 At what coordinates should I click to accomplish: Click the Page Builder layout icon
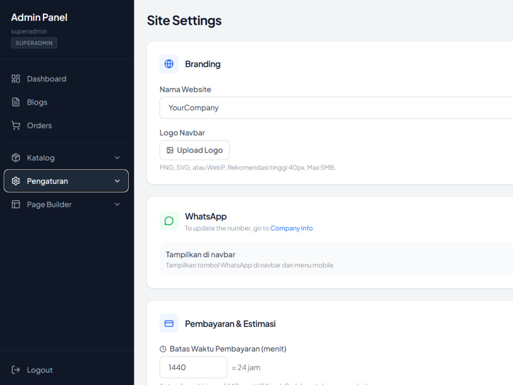[x=16, y=204]
